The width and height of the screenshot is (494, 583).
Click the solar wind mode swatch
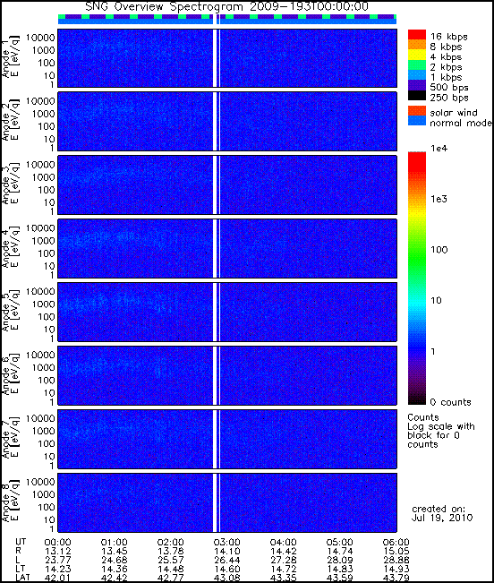417,111
